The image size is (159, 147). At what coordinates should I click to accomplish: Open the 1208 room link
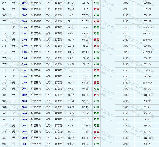coord(24,21)
